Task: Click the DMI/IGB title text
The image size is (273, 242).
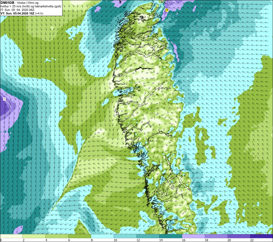Action: pyautogui.click(x=7, y=3)
